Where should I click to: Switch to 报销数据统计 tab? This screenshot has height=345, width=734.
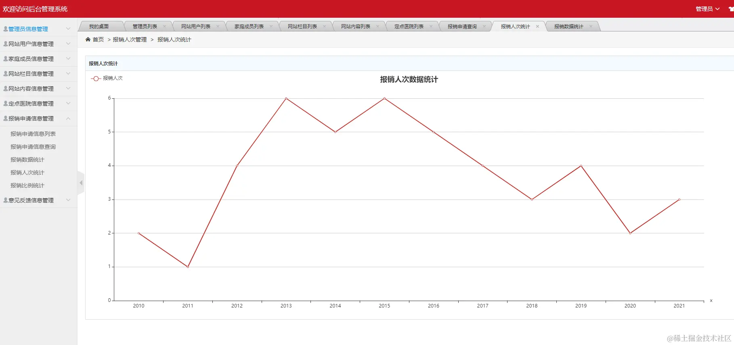click(569, 27)
